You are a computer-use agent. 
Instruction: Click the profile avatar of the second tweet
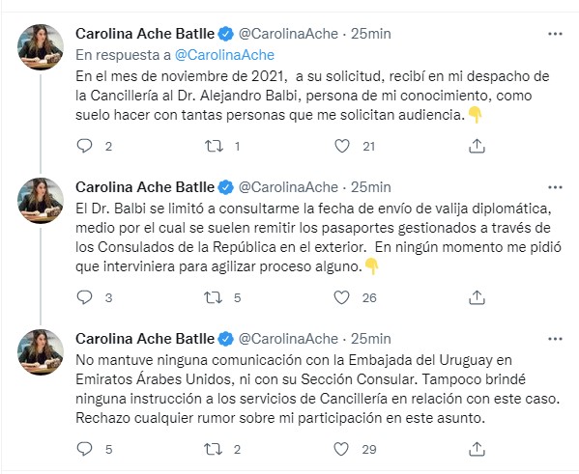pyautogui.click(x=41, y=201)
